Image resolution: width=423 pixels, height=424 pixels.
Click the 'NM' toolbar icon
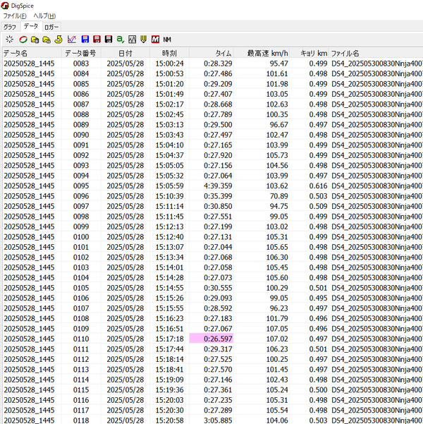pos(167,40)
